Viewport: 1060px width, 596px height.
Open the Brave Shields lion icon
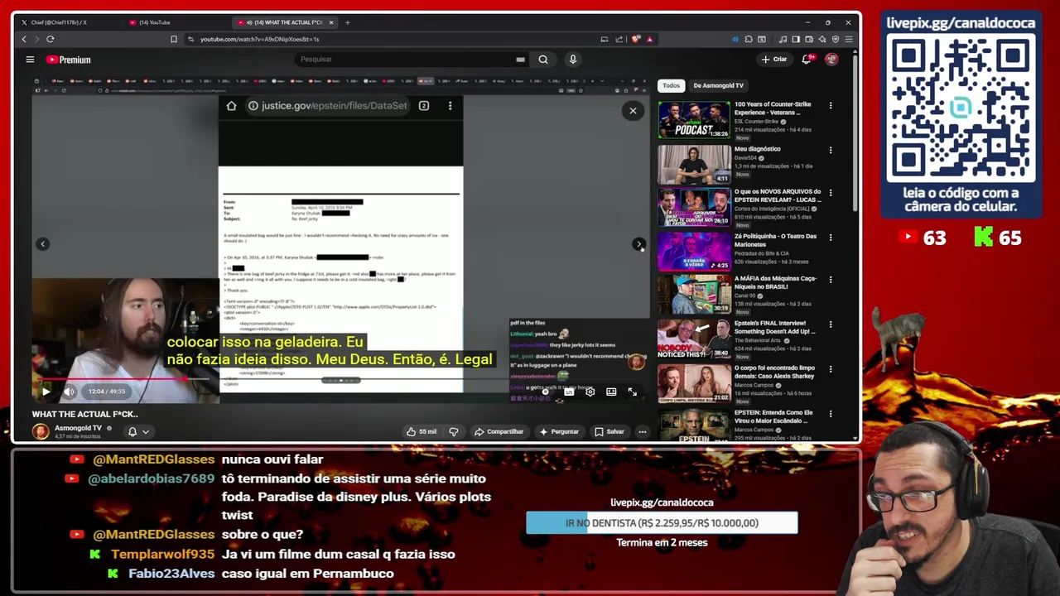636,39
